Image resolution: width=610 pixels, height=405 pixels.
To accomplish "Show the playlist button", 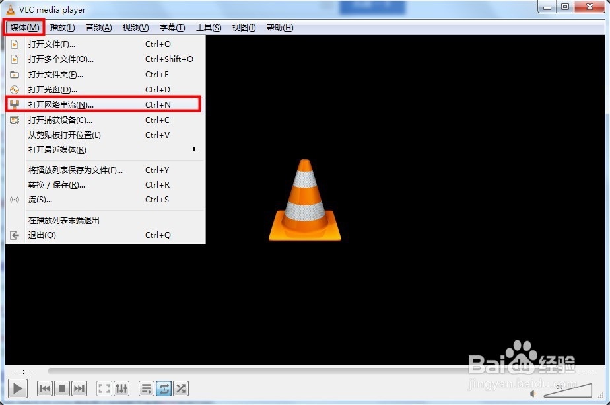I will [147, 388].
